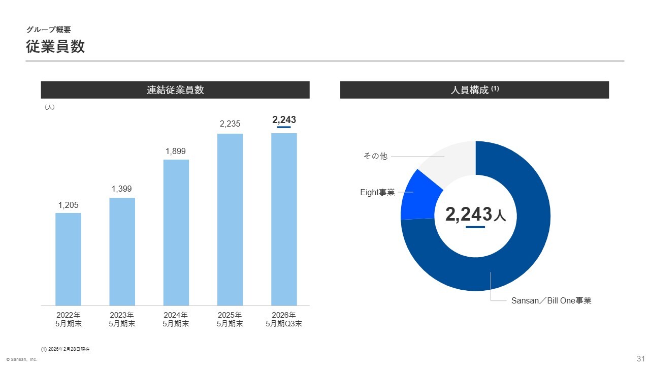Click the page number 31
This screenshot has width=650, height=366.
tap(640, 358)
